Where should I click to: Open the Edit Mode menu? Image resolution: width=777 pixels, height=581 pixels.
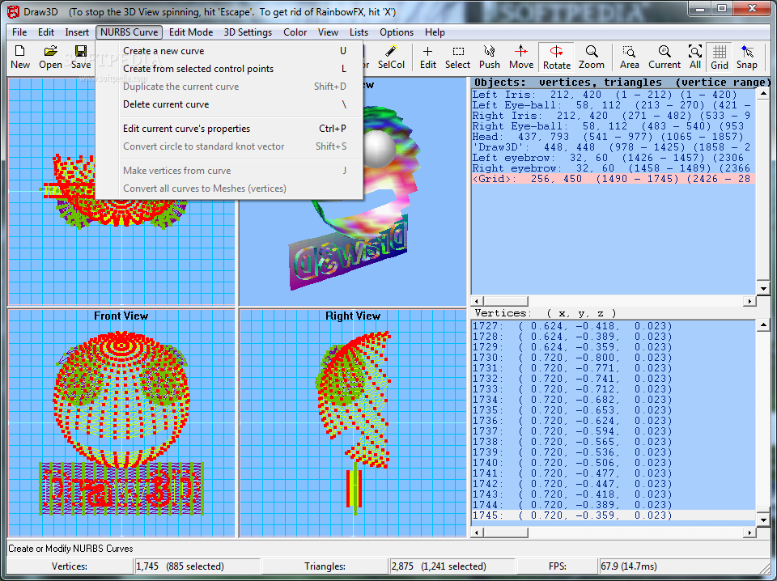pyautogui.click(x=191, y=32)
